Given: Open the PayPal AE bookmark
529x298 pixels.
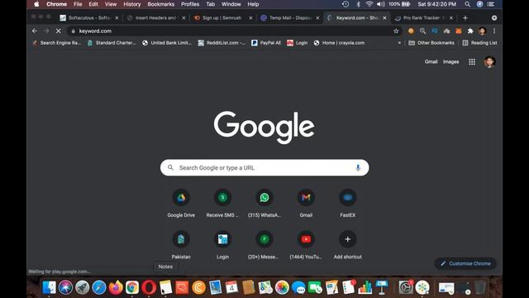Looking at the screenshot, I should [x=266, y=43].
